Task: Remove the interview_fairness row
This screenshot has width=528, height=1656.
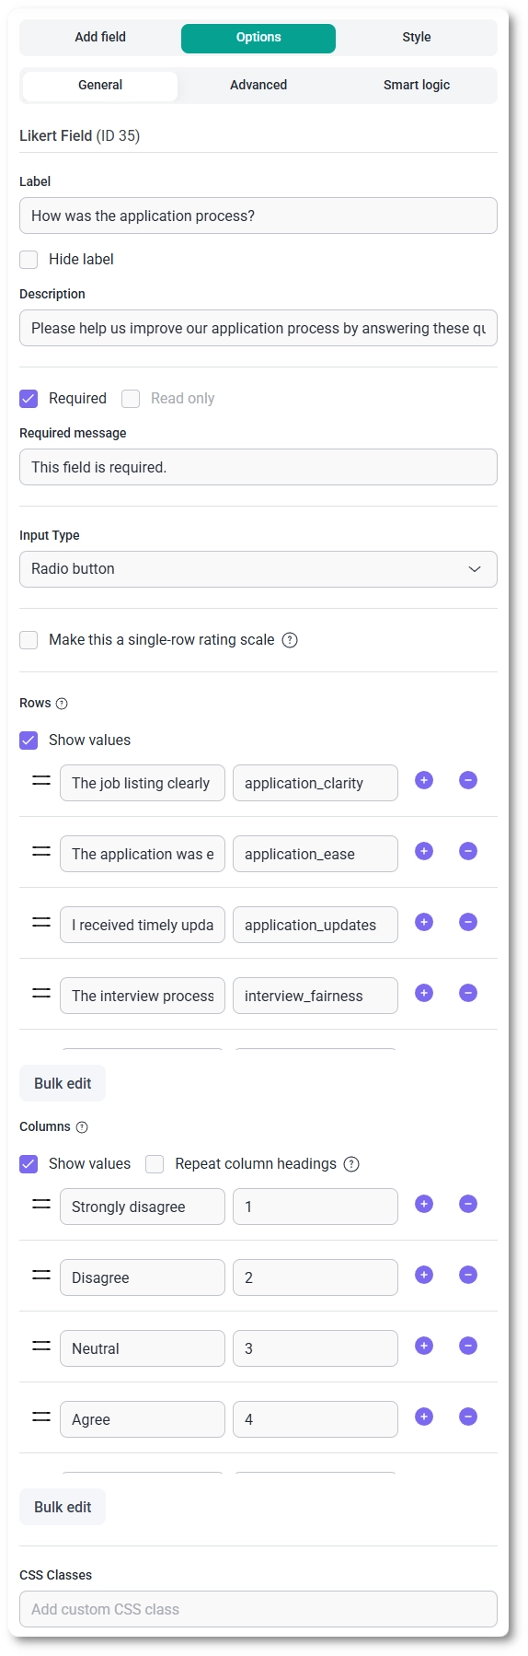Action: 468,993
